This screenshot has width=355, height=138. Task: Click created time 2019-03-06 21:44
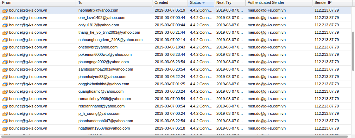170,33
